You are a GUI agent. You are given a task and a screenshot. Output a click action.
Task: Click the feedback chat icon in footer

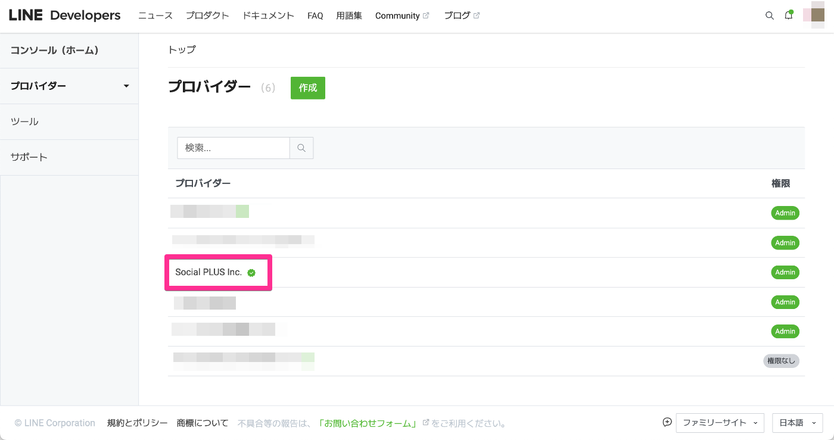click(667, 422)
